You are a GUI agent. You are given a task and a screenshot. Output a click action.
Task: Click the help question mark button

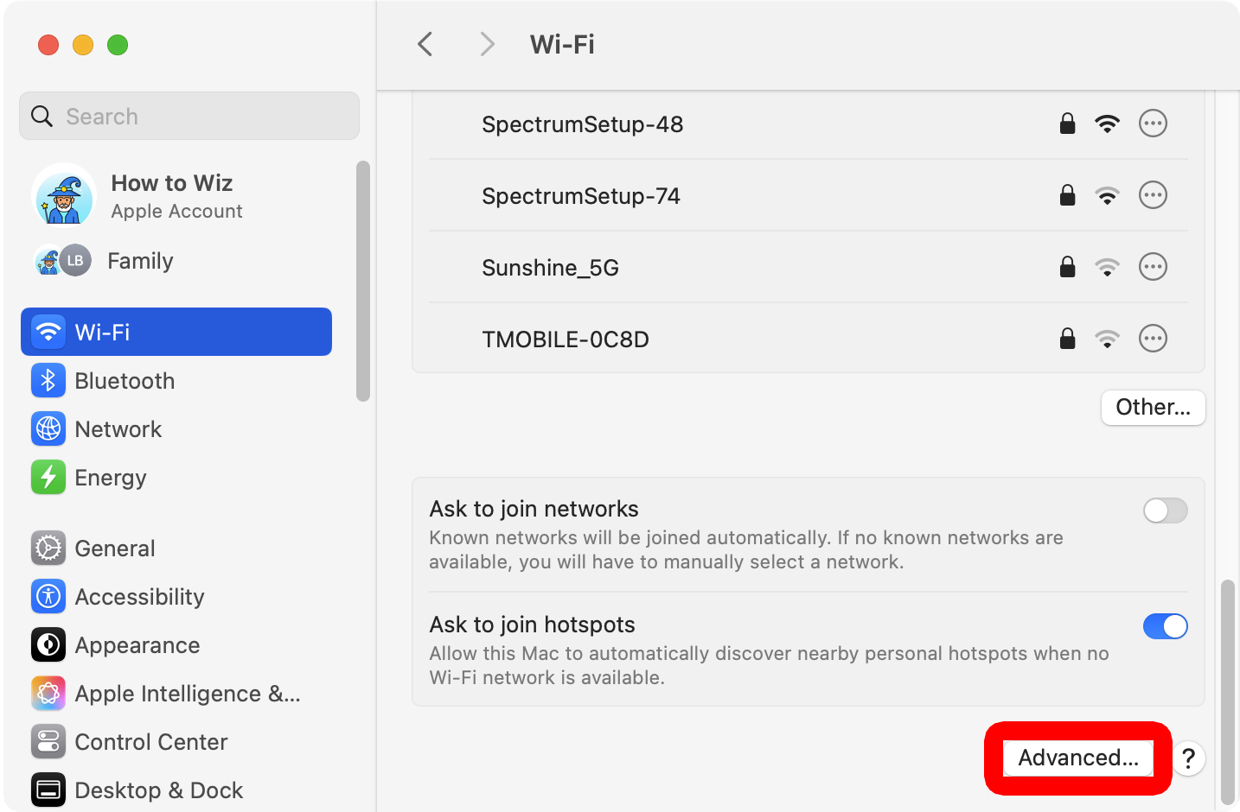1189,758
